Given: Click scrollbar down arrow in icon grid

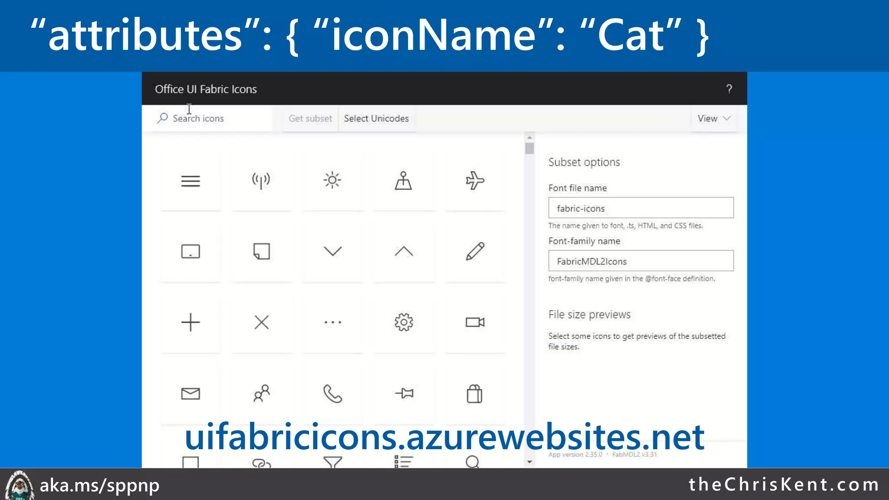Looking at the screenshot, I should tap(530, 462).
